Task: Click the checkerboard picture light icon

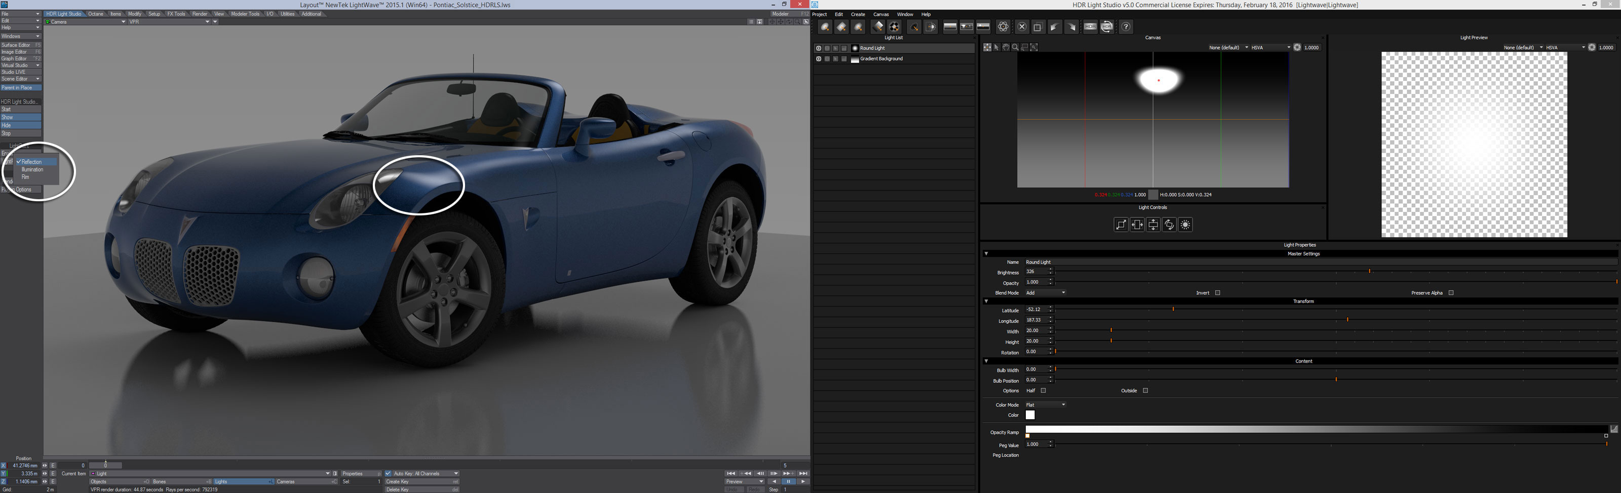Action: click(895, 26)
